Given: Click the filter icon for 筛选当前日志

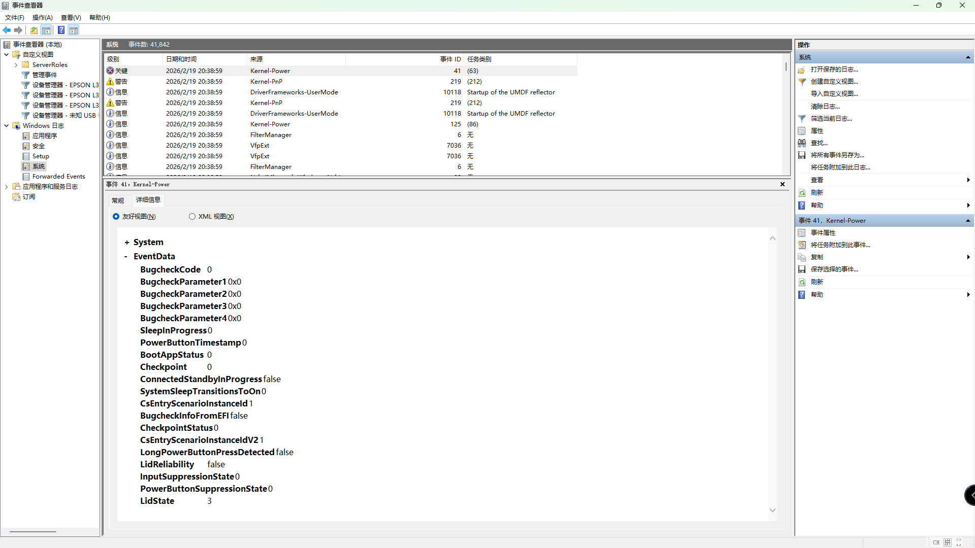Looking at the screenshot, I should click(802, 119).
